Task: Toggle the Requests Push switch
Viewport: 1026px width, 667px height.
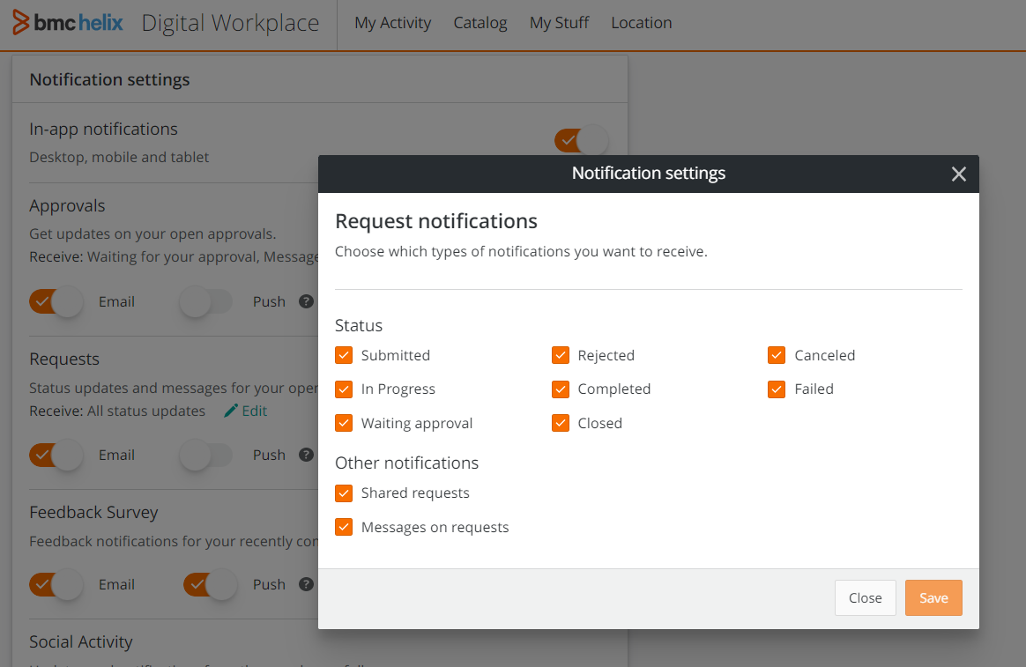Action: point(206,456)
